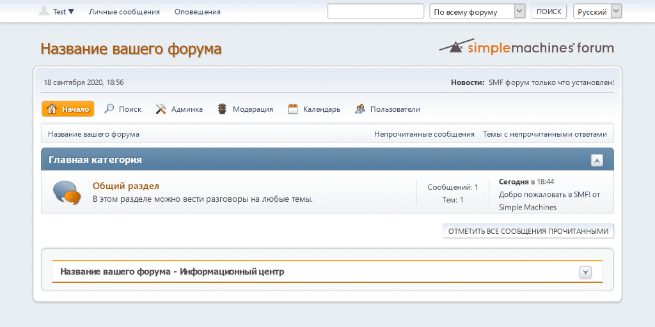
Task: Click the magnifying glass Search icon
Action: point(109,109)
